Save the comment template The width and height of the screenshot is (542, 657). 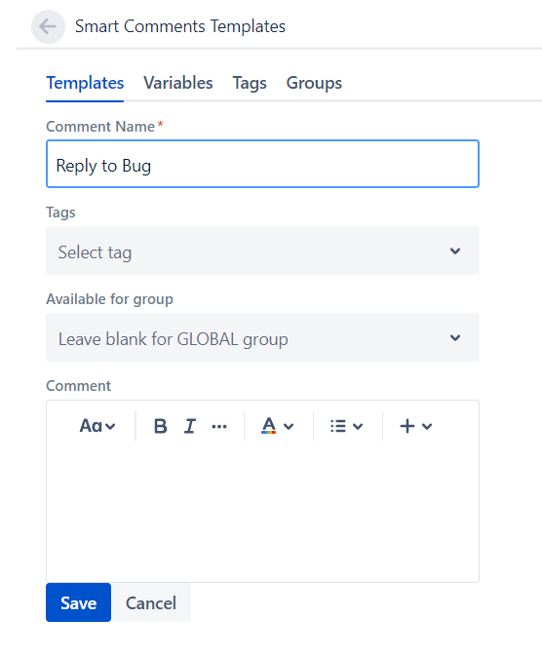[78, 602]
